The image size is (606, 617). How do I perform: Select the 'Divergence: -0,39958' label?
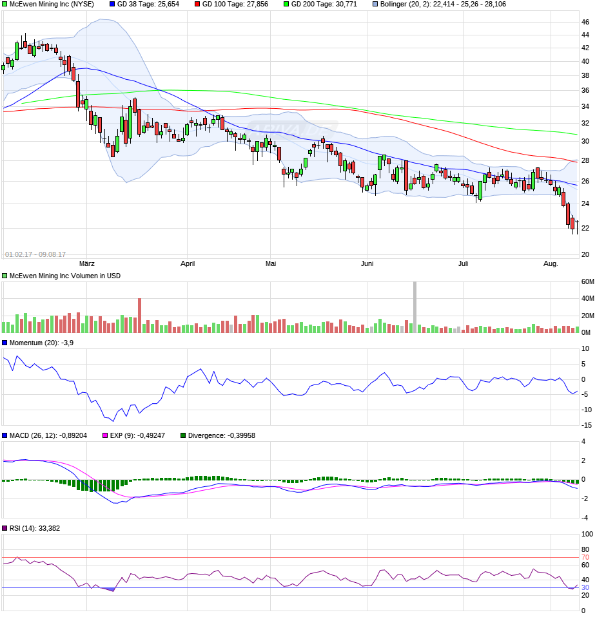point(222,435)
